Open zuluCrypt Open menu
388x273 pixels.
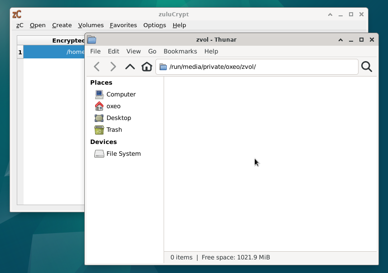coord(38,25)
